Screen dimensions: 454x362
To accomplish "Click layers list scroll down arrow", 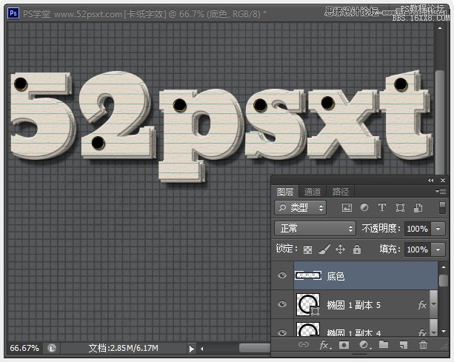I will (444, 332).
